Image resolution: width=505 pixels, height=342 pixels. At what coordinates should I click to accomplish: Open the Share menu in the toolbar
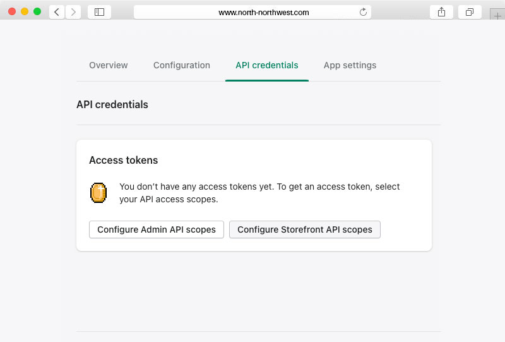point(441,12)
